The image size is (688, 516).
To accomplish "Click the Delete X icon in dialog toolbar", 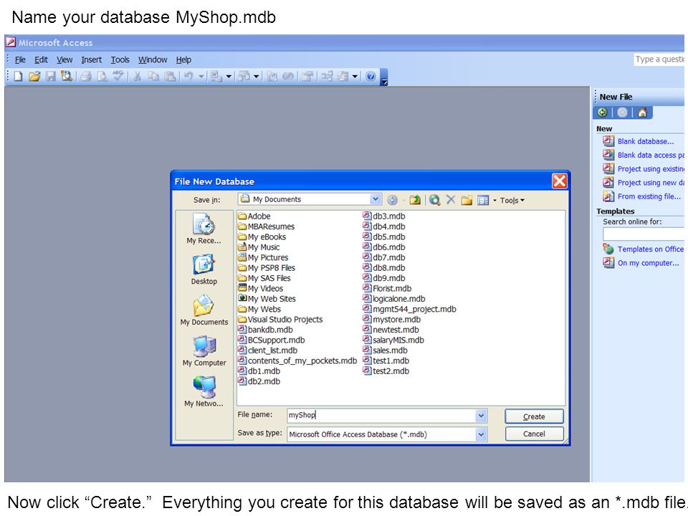I will pyautogui.click(x=451, y=200).
